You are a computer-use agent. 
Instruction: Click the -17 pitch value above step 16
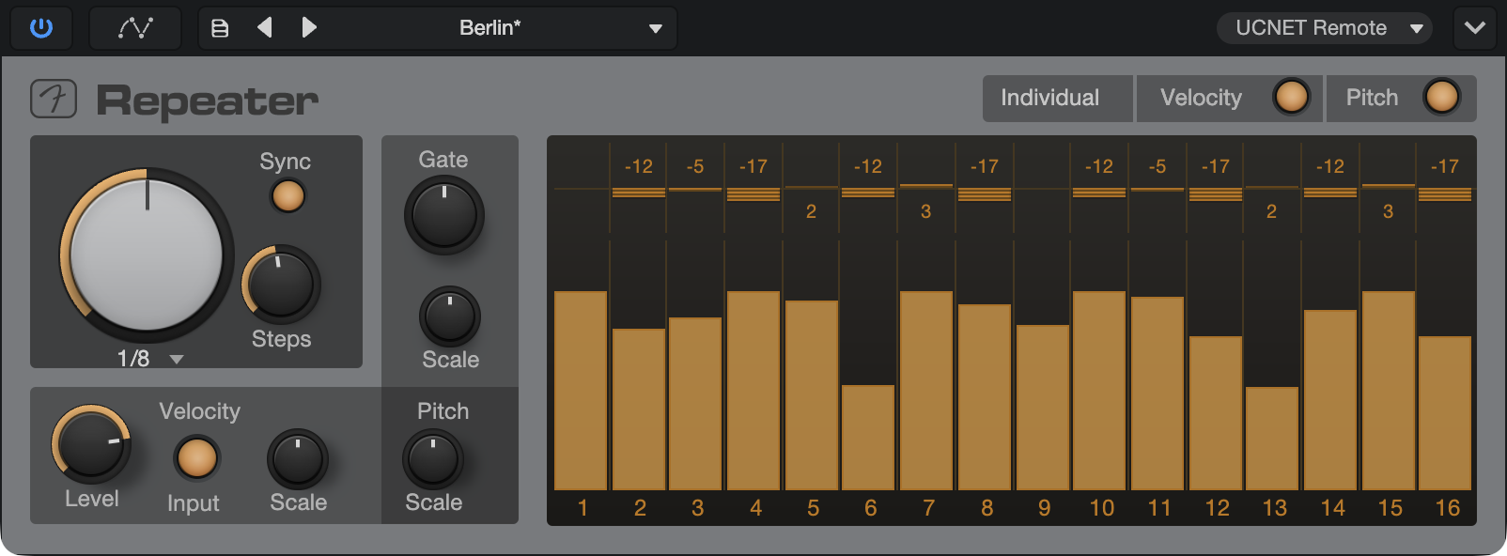(x=1445, y=166)
